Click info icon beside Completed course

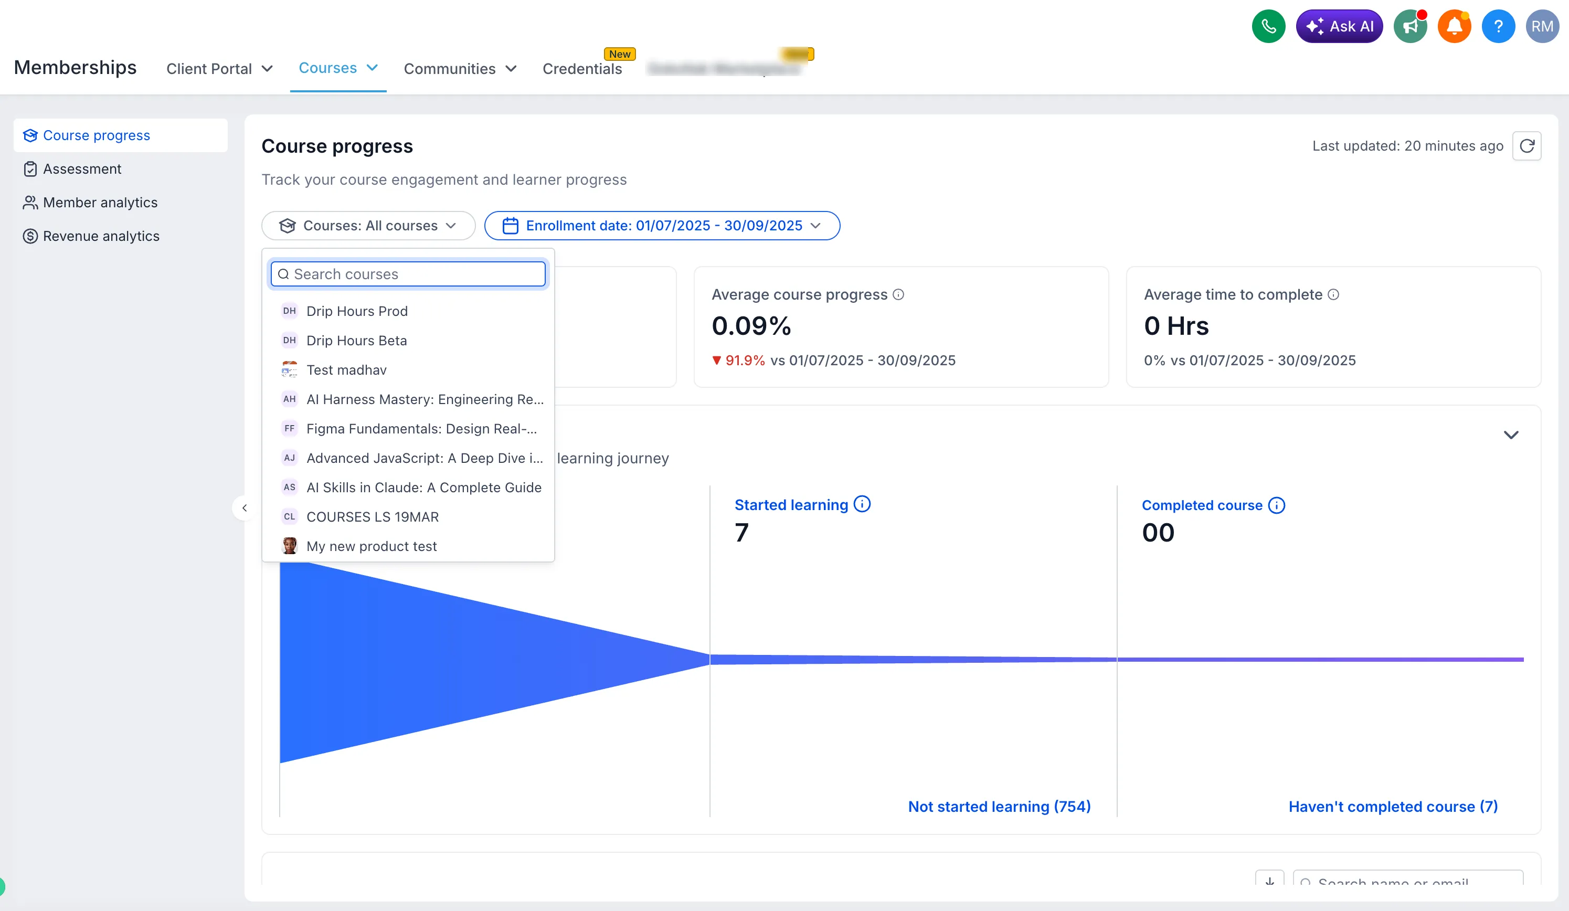click(1276, 505)
